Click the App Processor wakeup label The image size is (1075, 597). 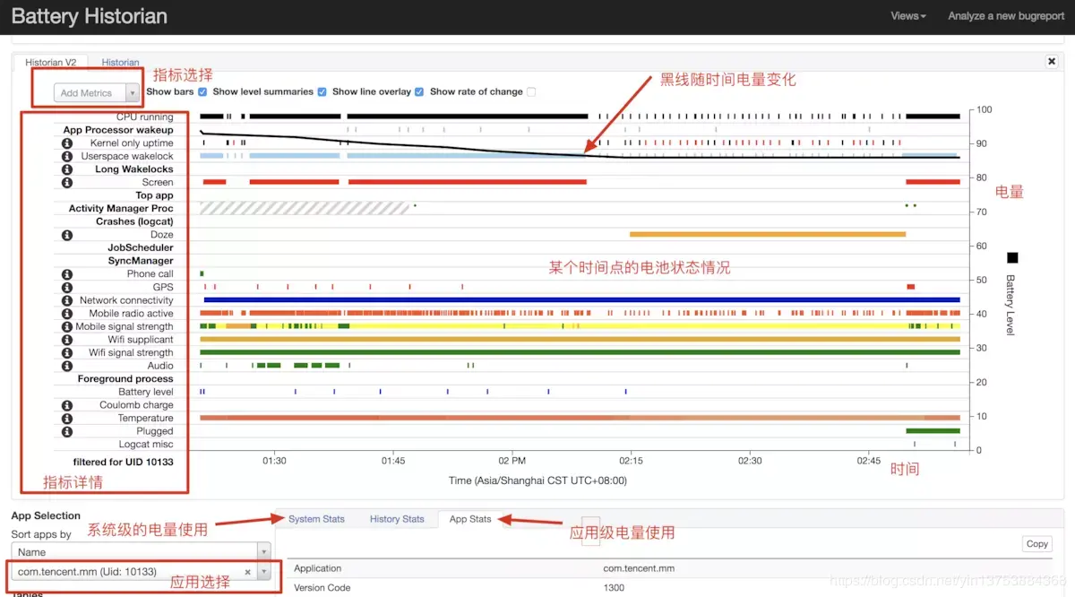118,130
